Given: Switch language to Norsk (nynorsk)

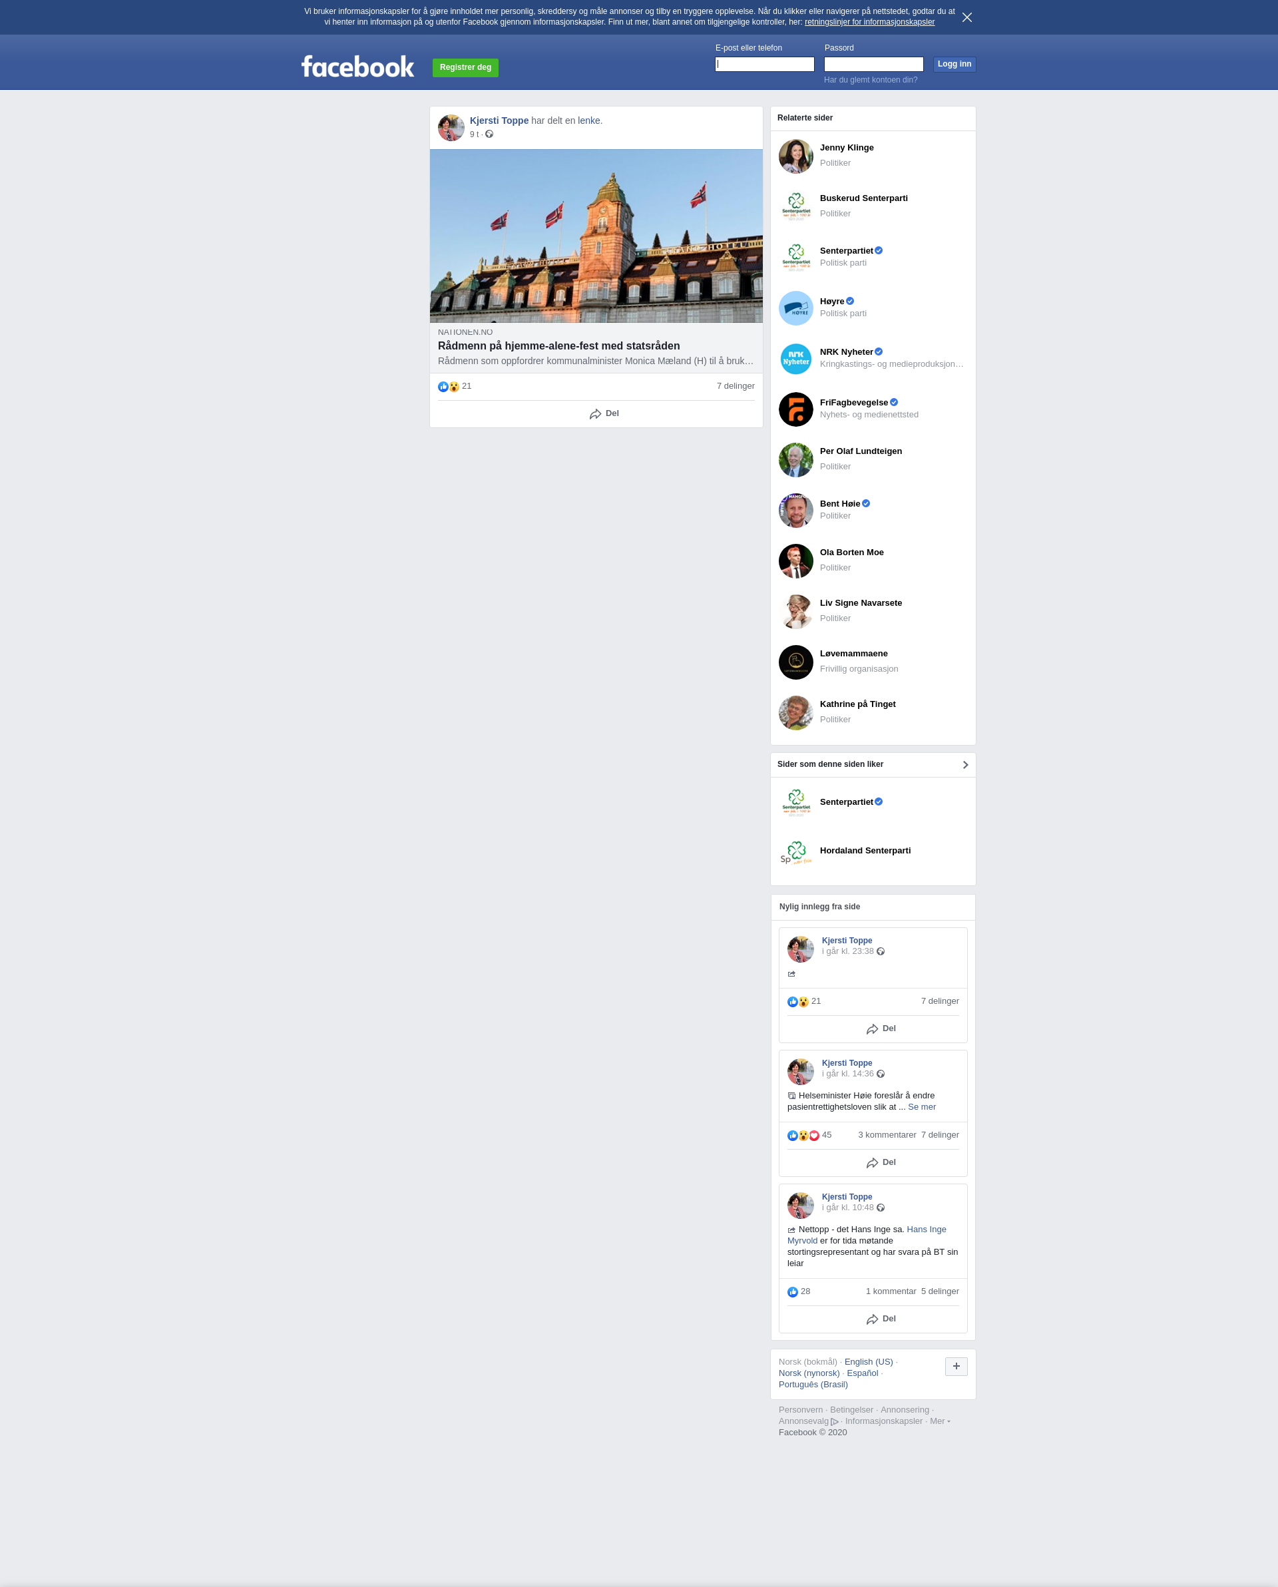Looking at the screenshot, I should pyautogui.click(x=809, y=1373).
